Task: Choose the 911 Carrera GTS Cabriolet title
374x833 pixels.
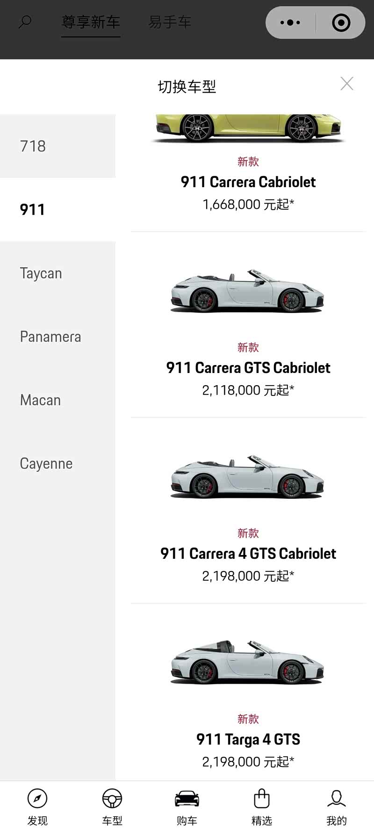Action: 248,368
